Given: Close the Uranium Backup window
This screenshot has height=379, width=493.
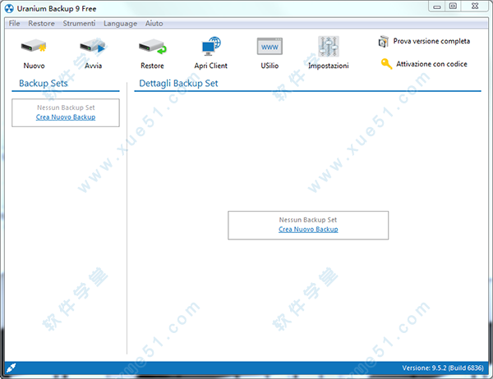Looking at the screenshot, I should pos(475,7).
